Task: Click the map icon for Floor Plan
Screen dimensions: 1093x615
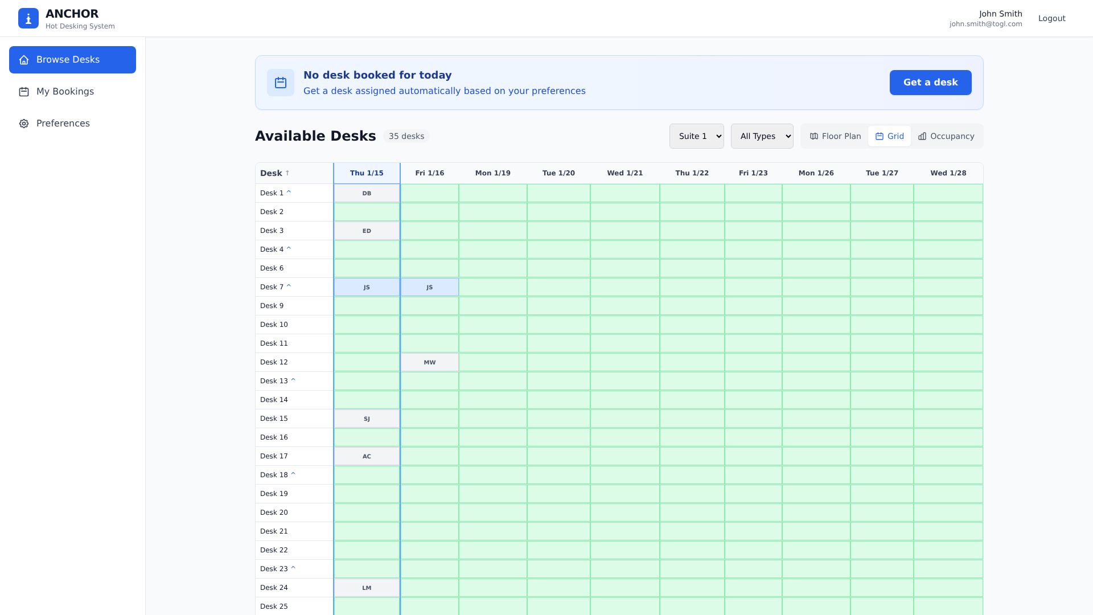Action: (x=814, y=136)
